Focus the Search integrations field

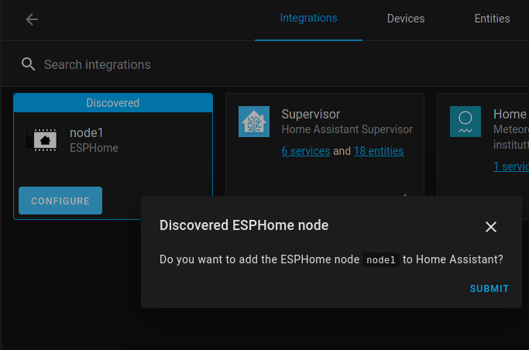click(x=232, y=64)
